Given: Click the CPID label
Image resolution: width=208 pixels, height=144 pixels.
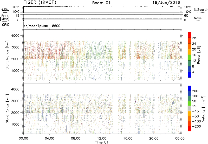Looking at the screenshot, I should pyautogui.click(x=6, y=25).
